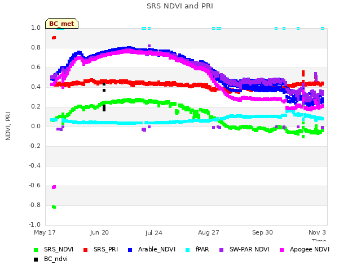Click the chart title SRS NDVI and PRI
Viewport: 361px width, 270px height.
point(180,6)
